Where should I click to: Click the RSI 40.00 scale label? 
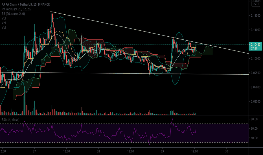tap(254, 138)
